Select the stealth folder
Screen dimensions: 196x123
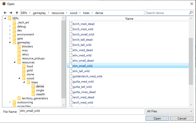[40, 94]
